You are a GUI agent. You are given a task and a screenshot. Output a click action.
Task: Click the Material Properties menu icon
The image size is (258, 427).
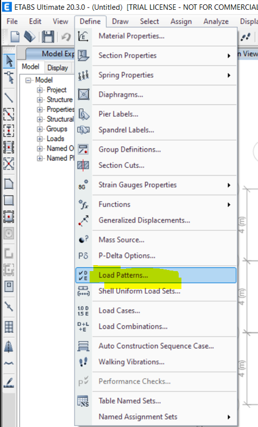click(x=83, y=36)
